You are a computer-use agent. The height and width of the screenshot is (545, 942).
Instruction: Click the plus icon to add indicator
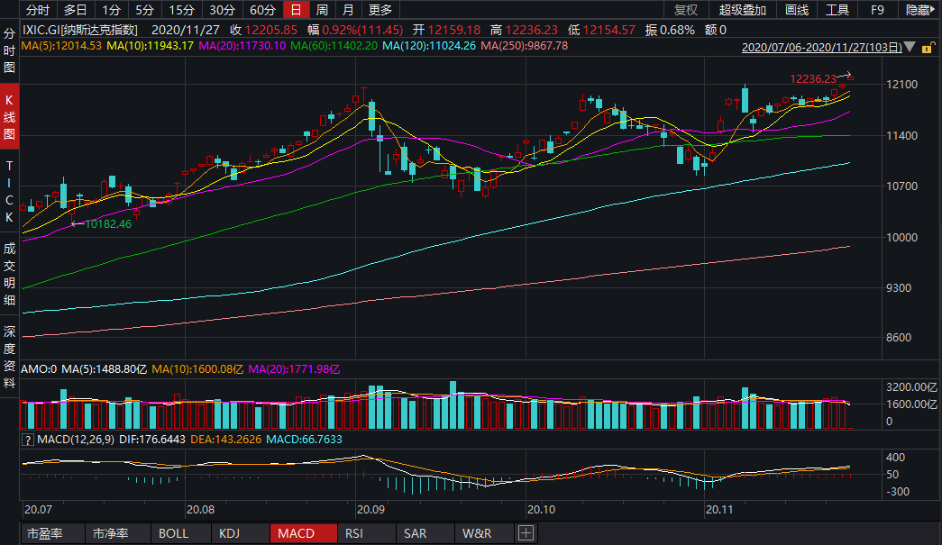(526, 533)
